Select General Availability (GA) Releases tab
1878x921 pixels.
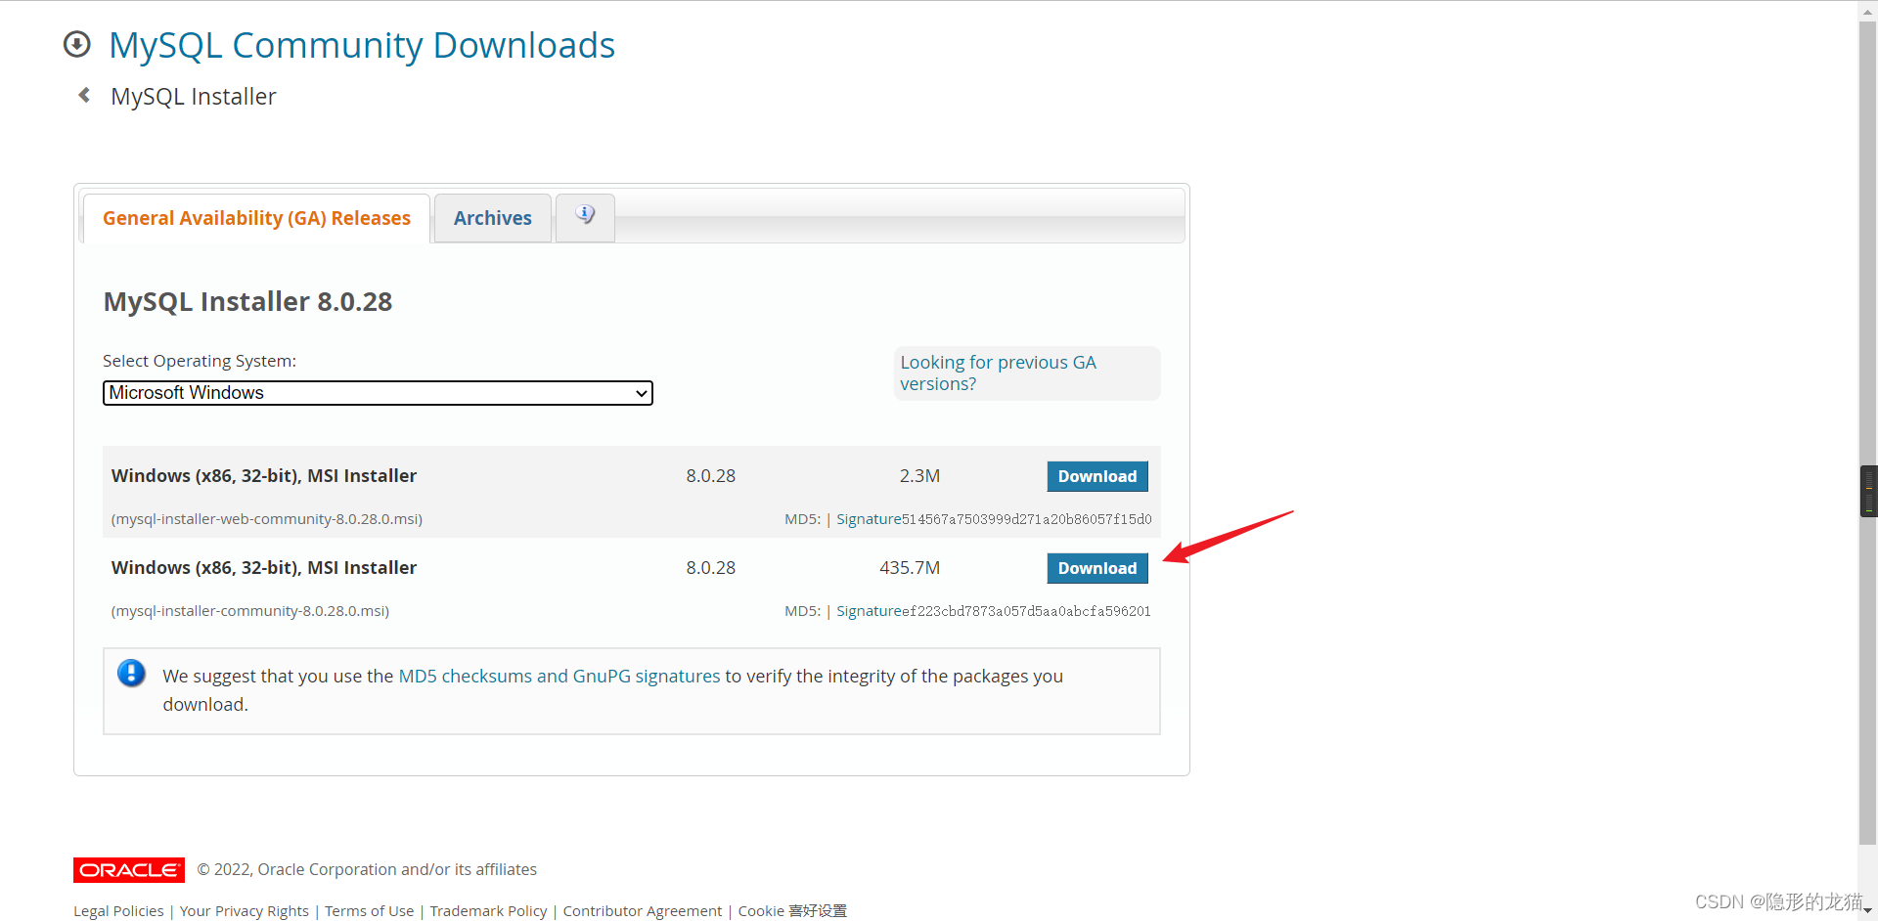pyautogui.click(x=256, y=218)
